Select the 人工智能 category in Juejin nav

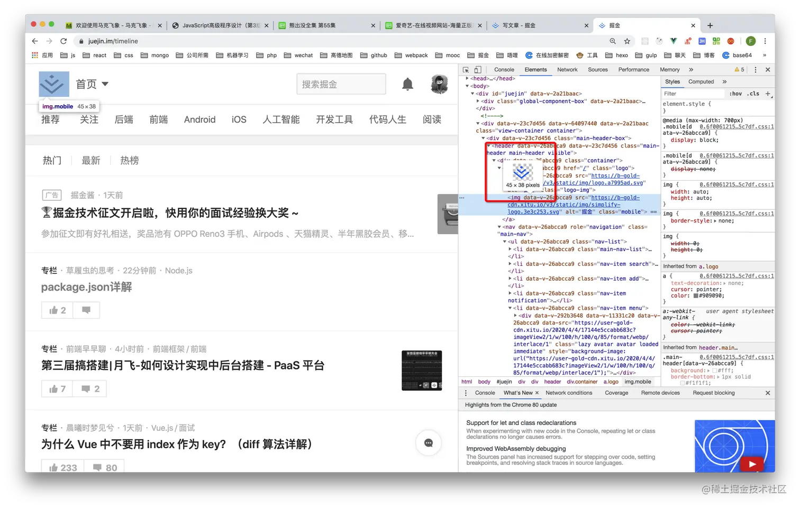(281, 119)
